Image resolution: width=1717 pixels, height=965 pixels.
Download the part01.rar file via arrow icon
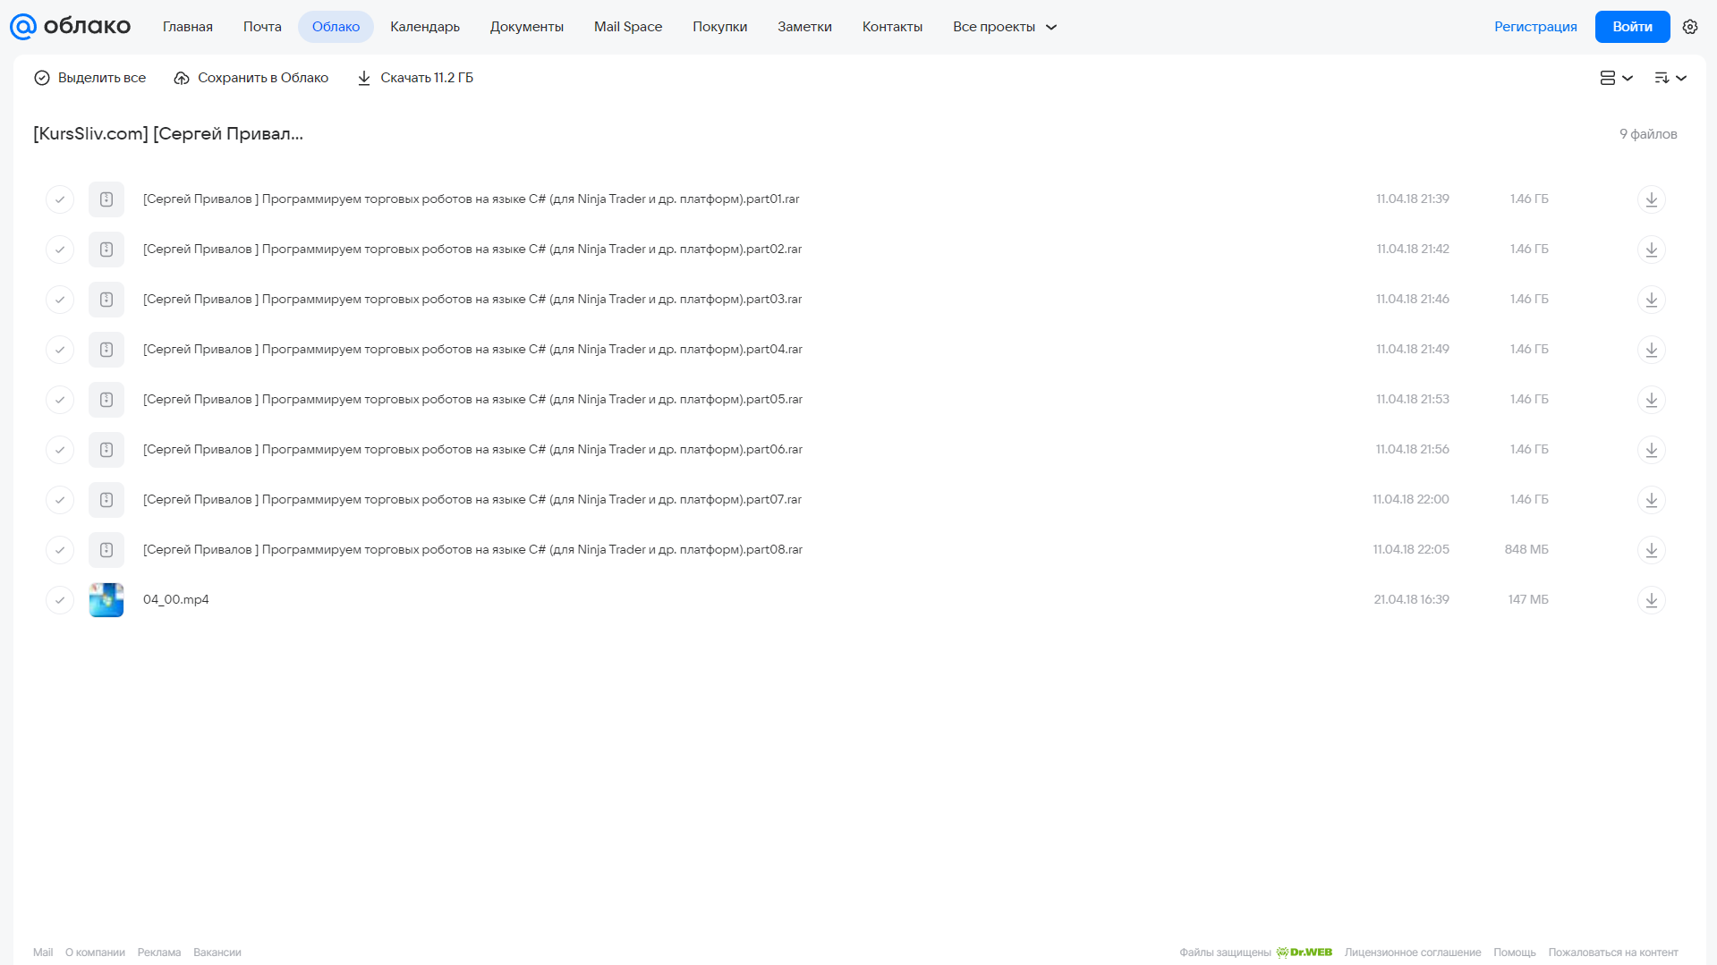pyautogui.click(x=1652, y=199)
